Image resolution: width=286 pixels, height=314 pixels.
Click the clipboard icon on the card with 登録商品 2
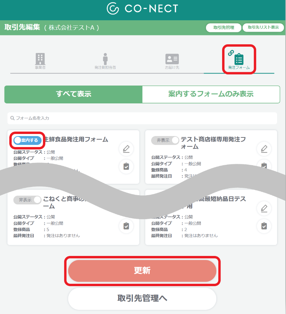264,226
